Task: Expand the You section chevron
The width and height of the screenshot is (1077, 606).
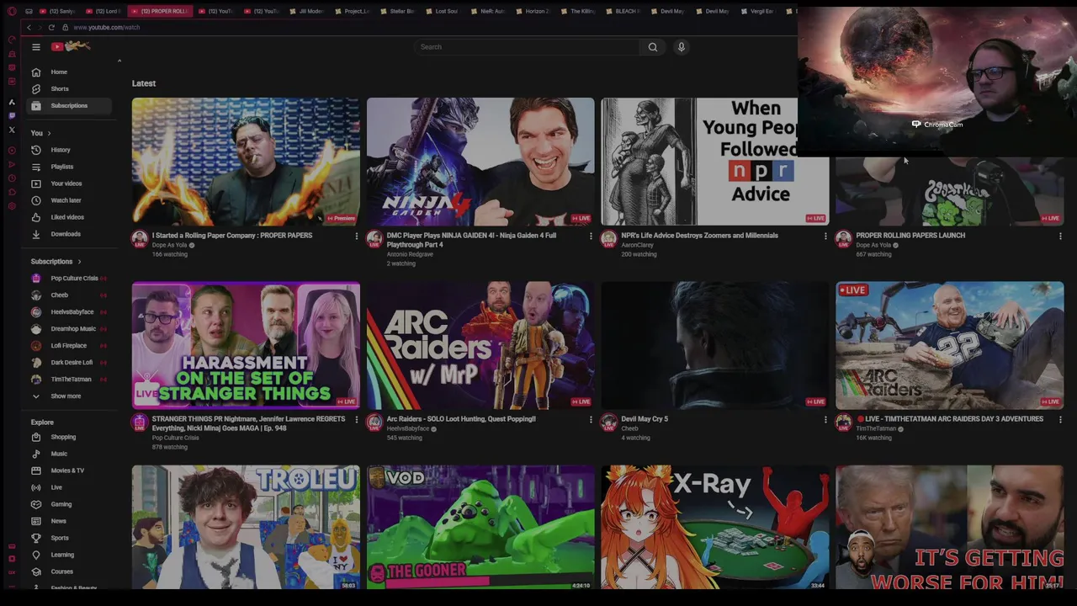Action: (x=49, y=133)
